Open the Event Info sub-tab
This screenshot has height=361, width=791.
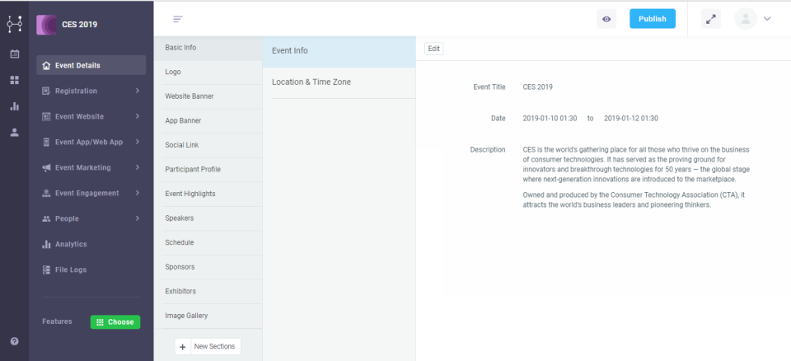[339, 51]
